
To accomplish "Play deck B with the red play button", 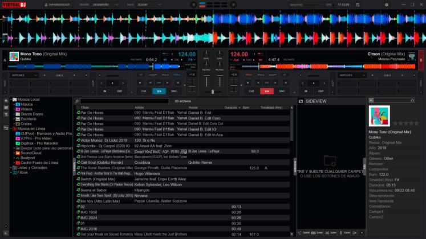I will [267, 91].
